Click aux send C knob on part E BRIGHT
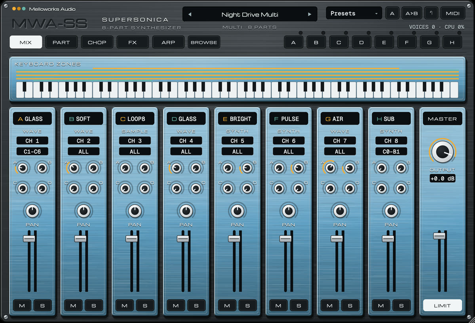 [228, 188]
